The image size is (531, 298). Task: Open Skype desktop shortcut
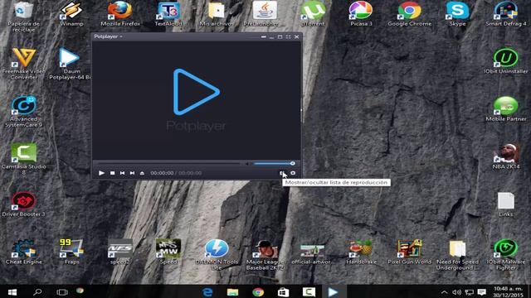457,14
